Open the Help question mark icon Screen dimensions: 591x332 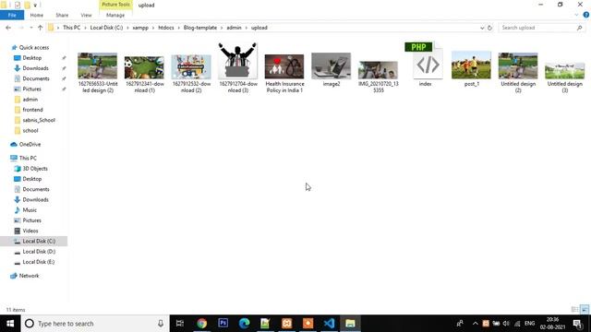[x=586, y=15]
